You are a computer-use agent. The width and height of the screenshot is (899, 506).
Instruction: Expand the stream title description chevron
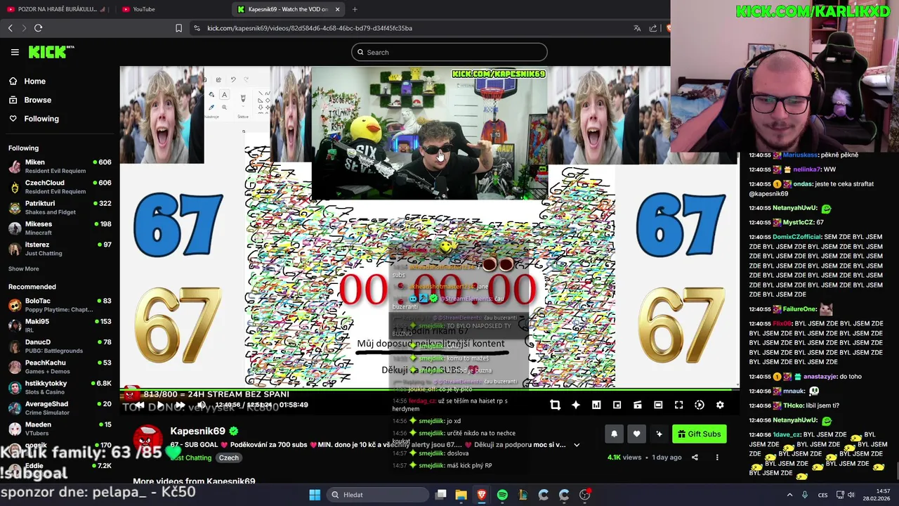coord(577,445)
